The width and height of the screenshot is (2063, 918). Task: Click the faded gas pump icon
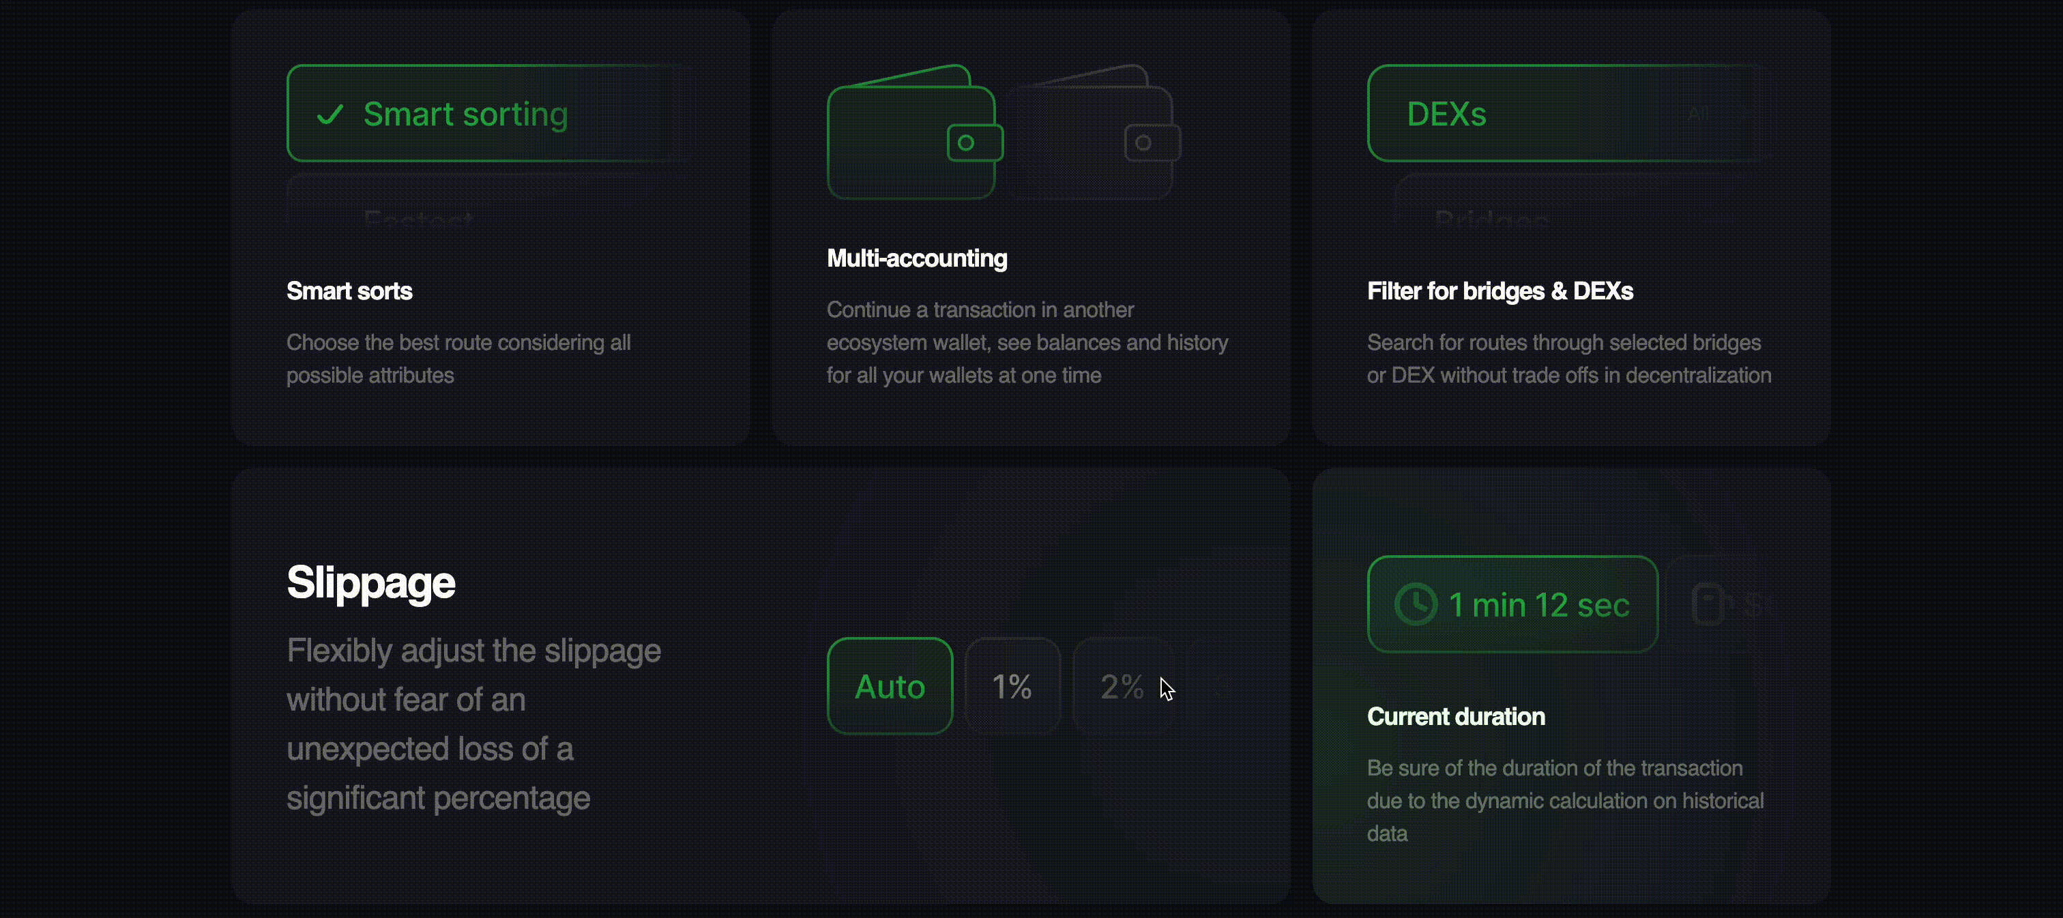tap(1710, 604)
